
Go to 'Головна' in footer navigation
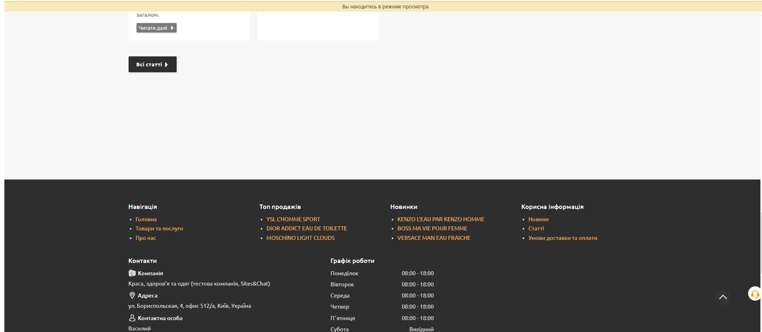(x=146, y=219)
